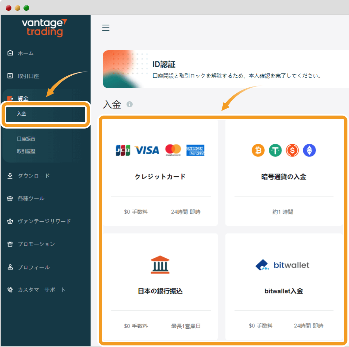
Task: Click the green maximize window button
Action: coord(26,8)
